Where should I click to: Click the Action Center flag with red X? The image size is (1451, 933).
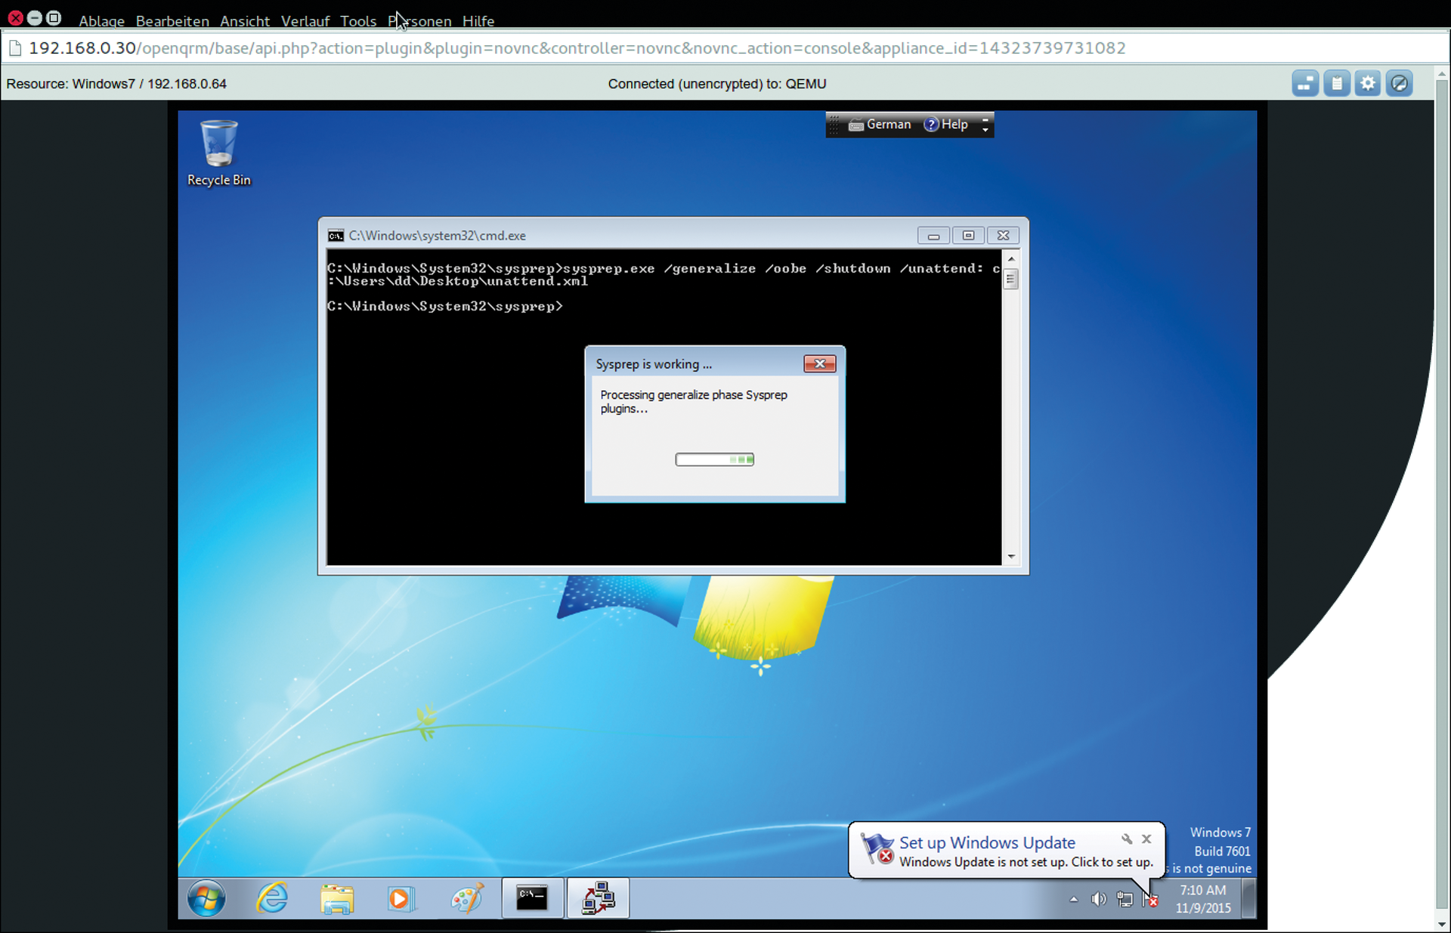(1149, 899)
